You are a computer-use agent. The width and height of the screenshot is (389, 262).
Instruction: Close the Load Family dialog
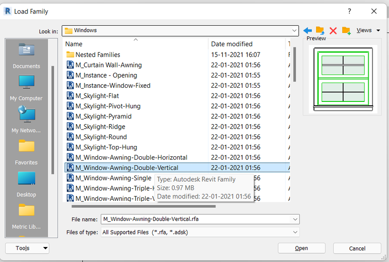374,11
